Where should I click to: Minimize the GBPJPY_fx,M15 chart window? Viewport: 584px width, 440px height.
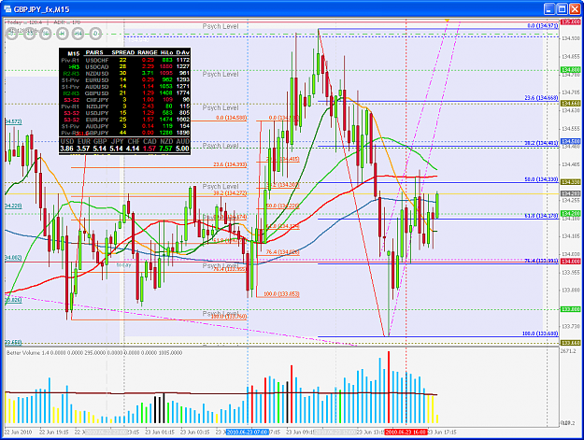tap(549, 9)
